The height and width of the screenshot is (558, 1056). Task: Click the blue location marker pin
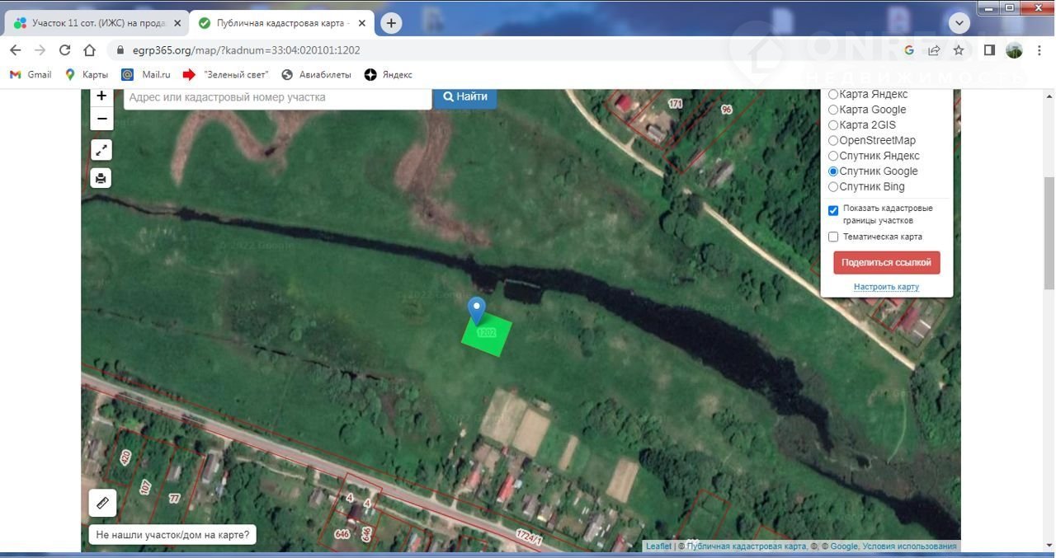click(x=477, y=310)
